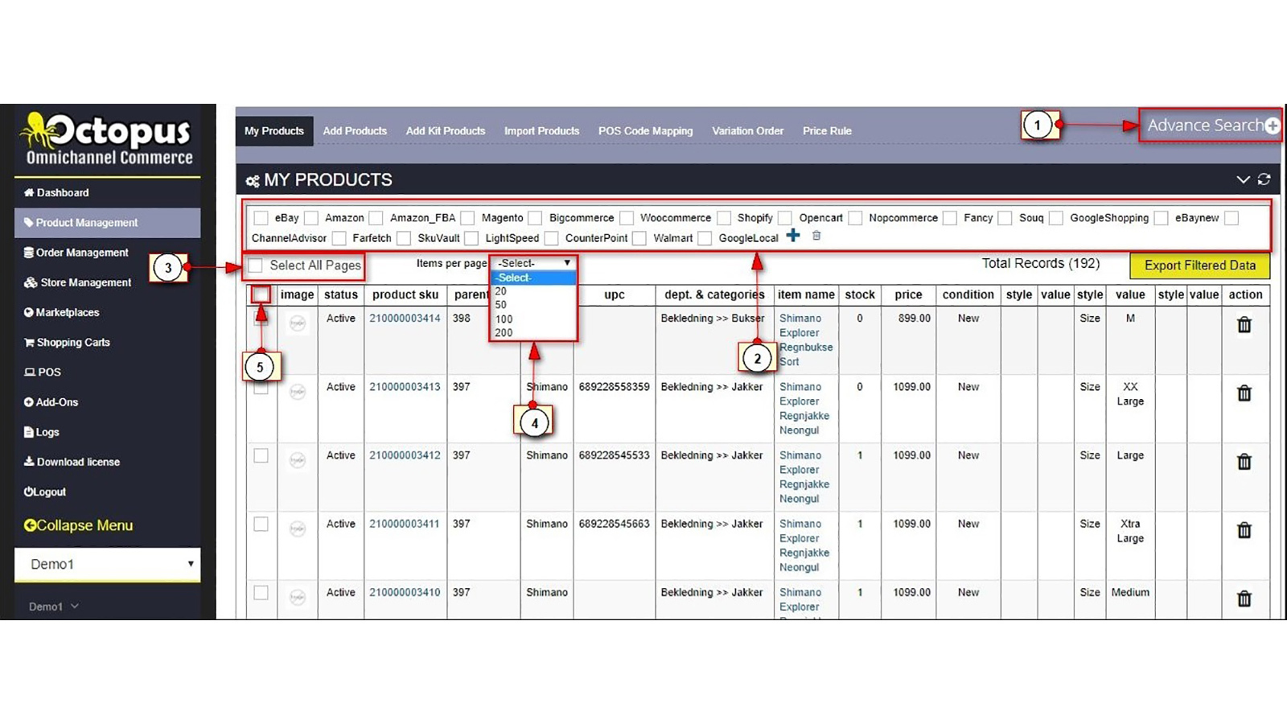Delete product 210000003414 using its trash icon
The image size is (1287, 724).
1244,325
